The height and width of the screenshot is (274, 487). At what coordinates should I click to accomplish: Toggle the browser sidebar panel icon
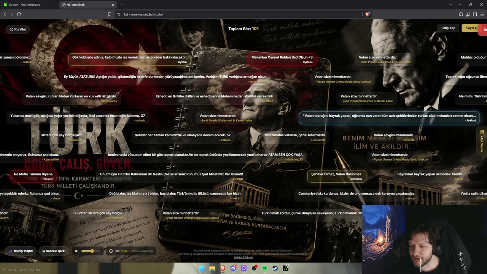(475, 14)
